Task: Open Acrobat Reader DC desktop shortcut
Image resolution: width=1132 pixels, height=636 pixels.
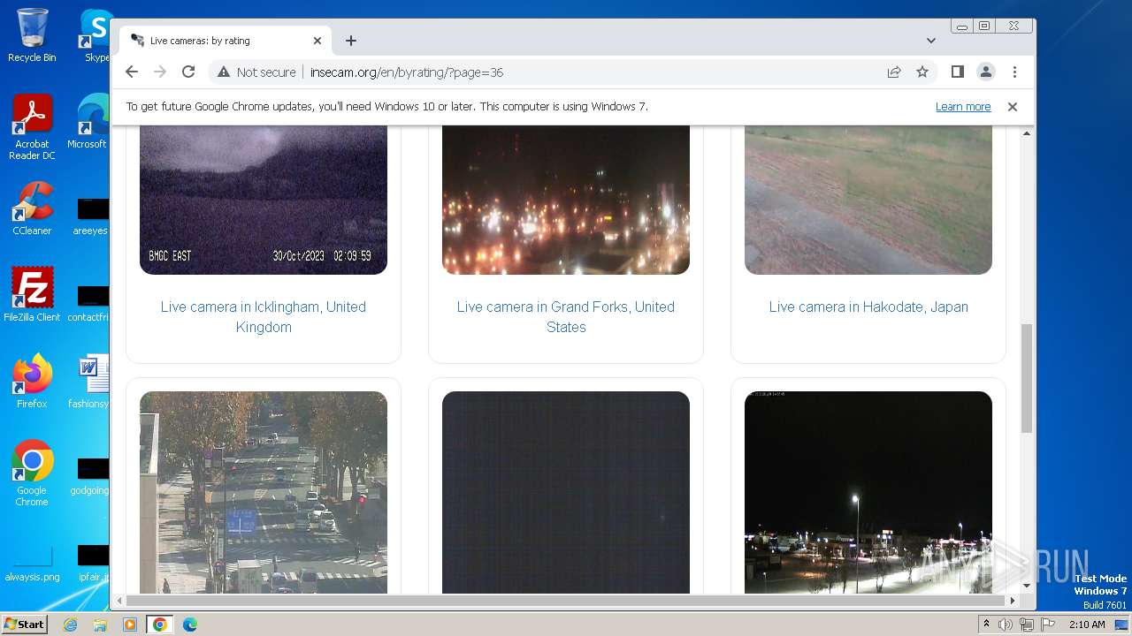Action: pos(32,127)
